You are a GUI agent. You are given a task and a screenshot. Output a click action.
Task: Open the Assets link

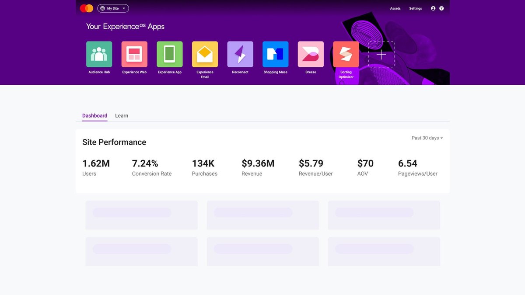click(x=395, y=8)
